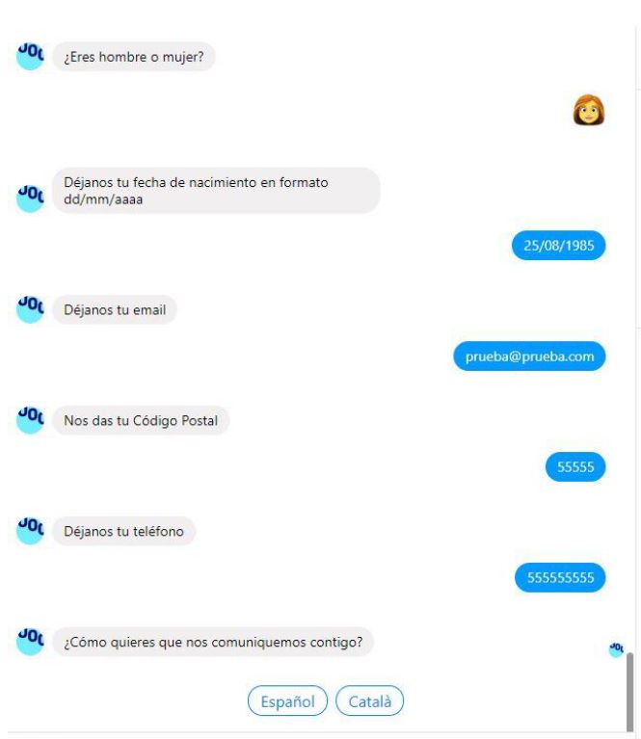The width and height of the screenshot is (641, 739).
Task: Click bot avatar beside 'Nos das tu Código Postal'
Action: 30,420
